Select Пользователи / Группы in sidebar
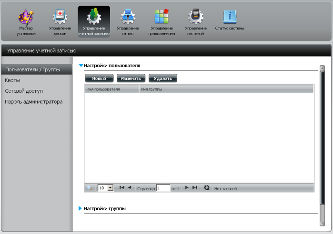The width and height of the screenshot is (333, 234). 37,69
